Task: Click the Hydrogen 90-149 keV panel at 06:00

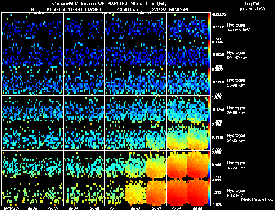Action: coord(197,54)
